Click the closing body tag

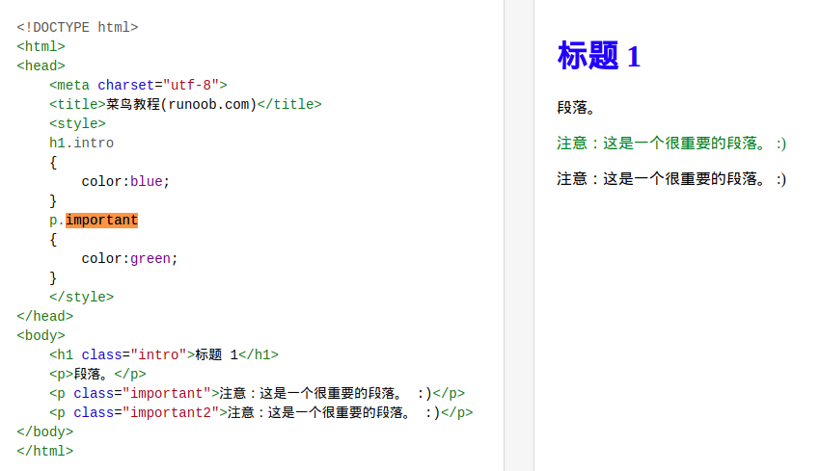click(x=45, y=432)
